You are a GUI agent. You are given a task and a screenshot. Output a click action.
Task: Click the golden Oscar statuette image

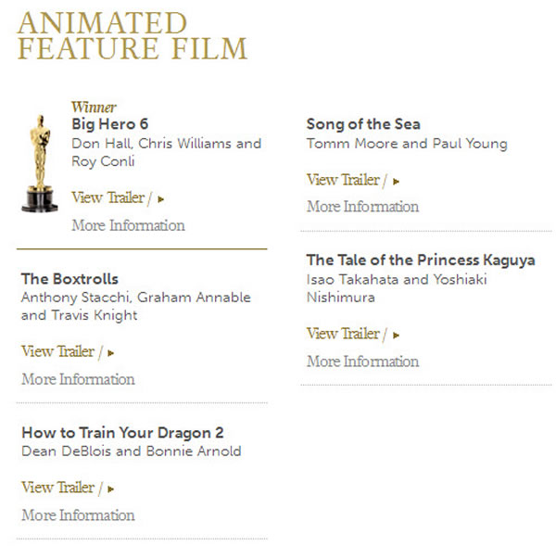pos(39,160)
